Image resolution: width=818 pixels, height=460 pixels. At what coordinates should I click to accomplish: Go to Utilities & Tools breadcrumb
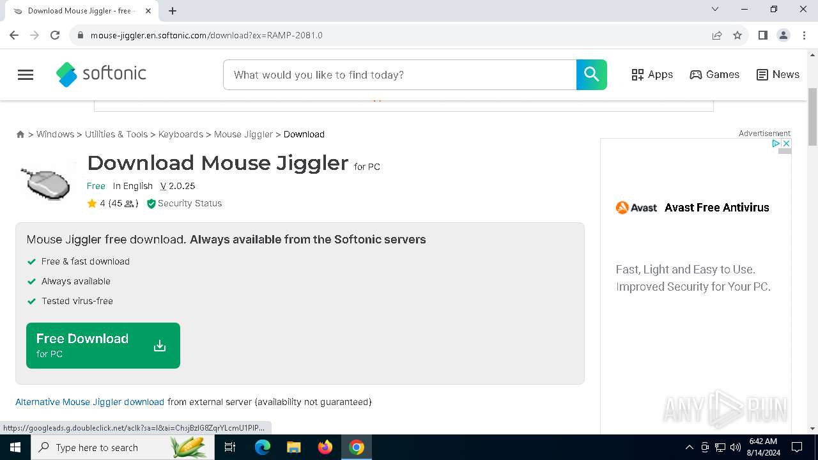click(116, 134)
